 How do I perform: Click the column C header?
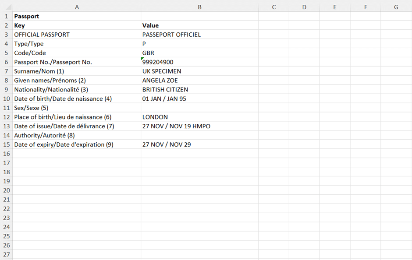click(273, 7)
